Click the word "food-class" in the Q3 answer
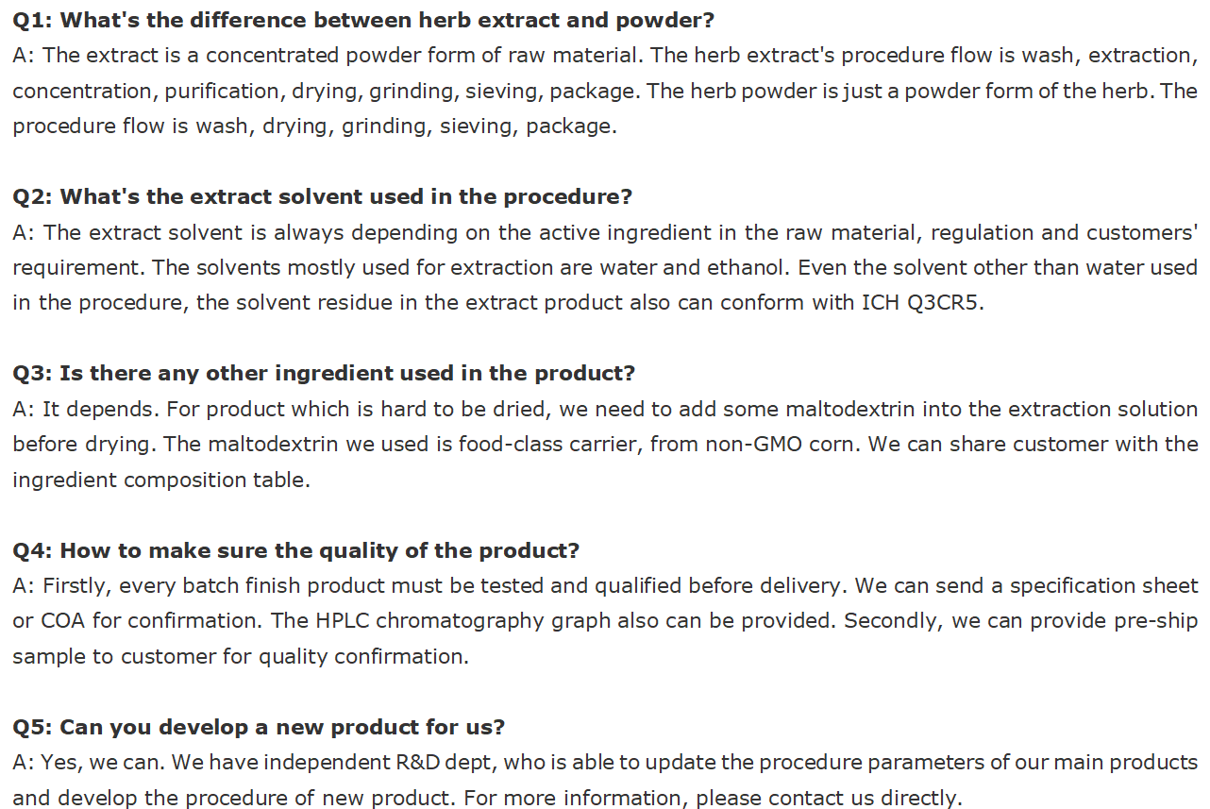This screenshot has width=1210, height=809. click(x=510, y=445)
